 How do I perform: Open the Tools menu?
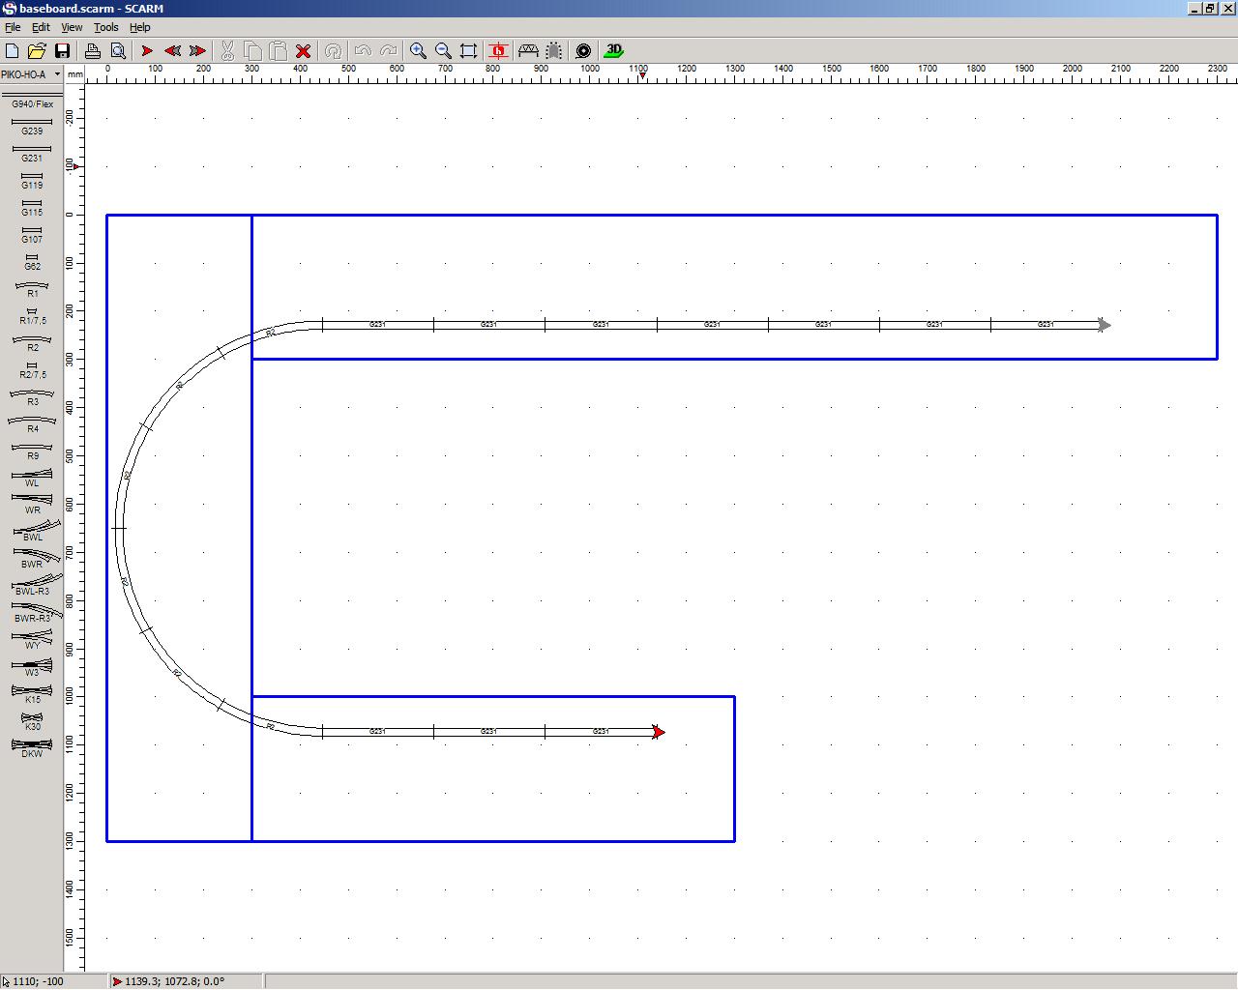(x=105, y=27)
